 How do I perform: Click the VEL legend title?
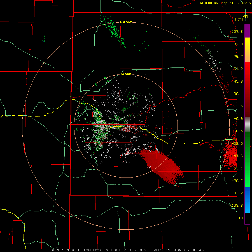(x=246, y=17)
